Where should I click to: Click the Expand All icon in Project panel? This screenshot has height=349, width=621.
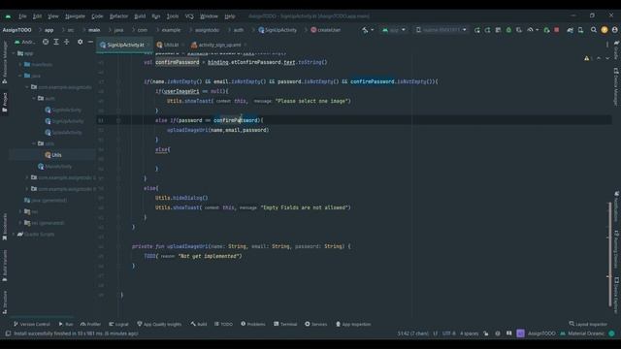pyautogui.click(x=56, y=42)
